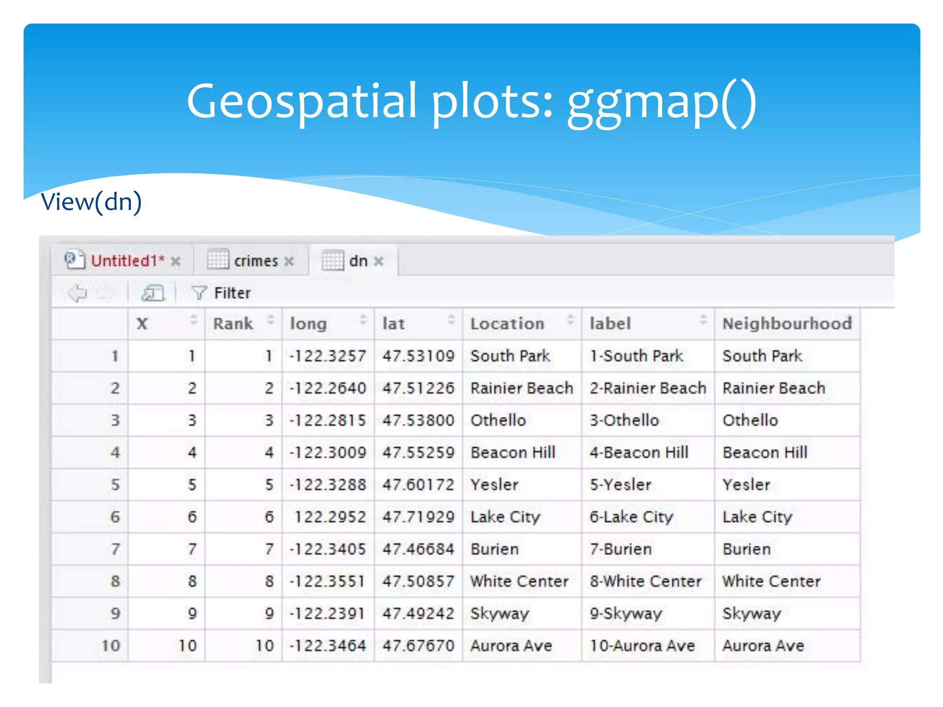This screenshot has height=707, width=943.
Task: Sort by the X column arrows
Action: point(194,319)
